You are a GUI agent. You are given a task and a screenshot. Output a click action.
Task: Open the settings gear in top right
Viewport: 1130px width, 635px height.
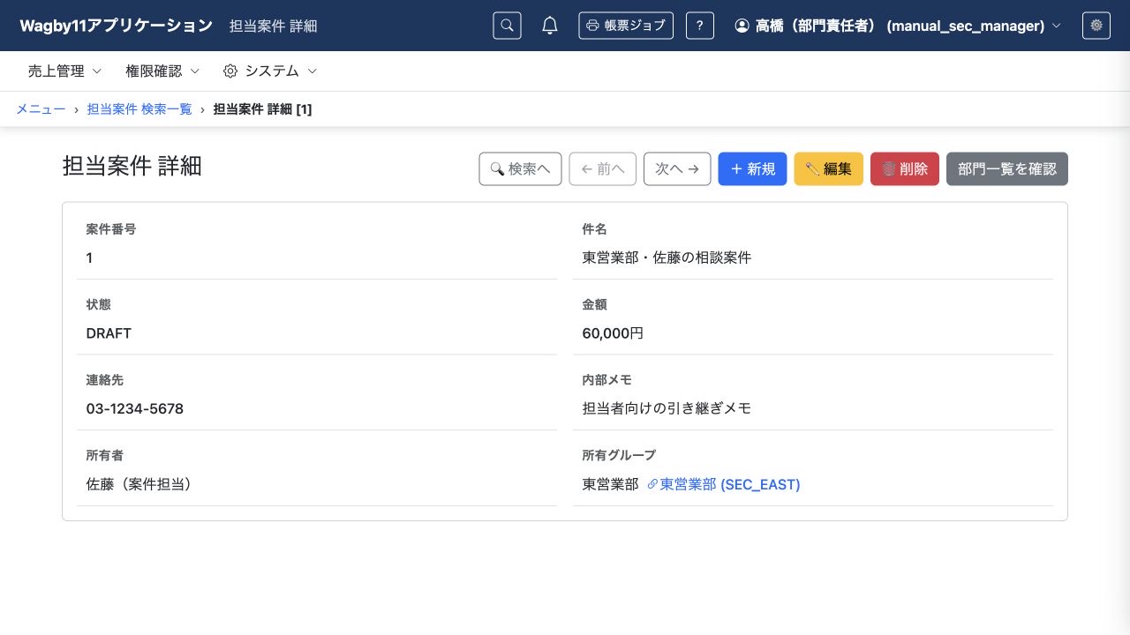(x=1096, y=26)
